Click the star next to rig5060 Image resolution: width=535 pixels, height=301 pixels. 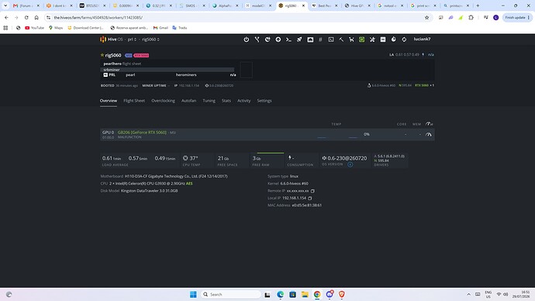click(102, 55)
